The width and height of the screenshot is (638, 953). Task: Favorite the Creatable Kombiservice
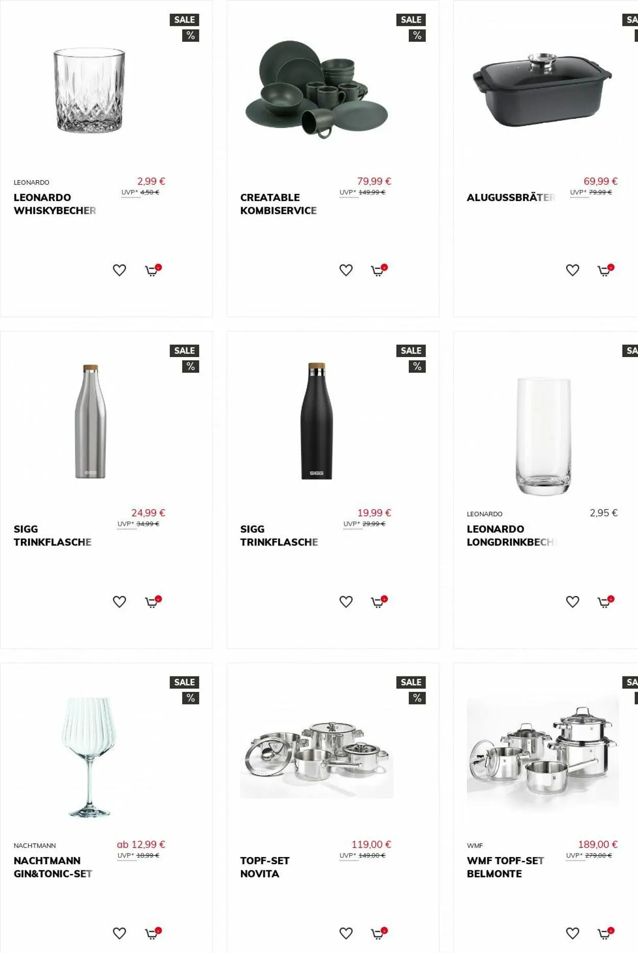coord(346,270)
